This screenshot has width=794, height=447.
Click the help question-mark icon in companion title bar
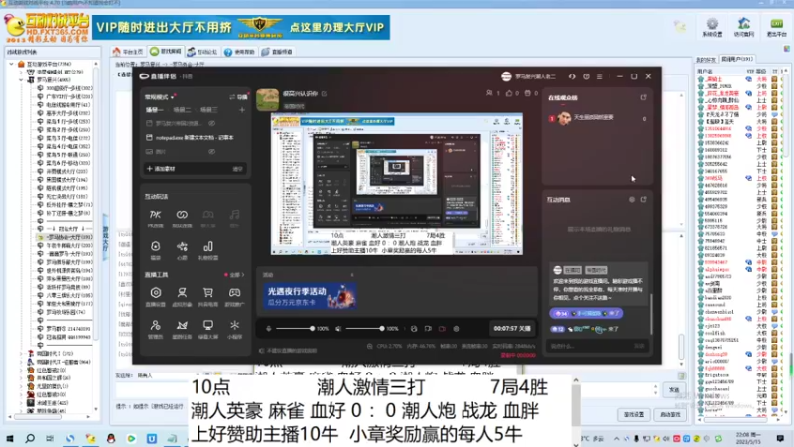tap(586, 76)
